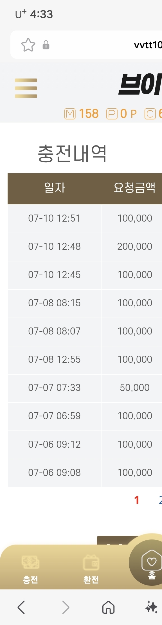The width and height of the screenshot is (162, 625).
Task: Tap the 50,000 amount cell
Action: point(134,388)
